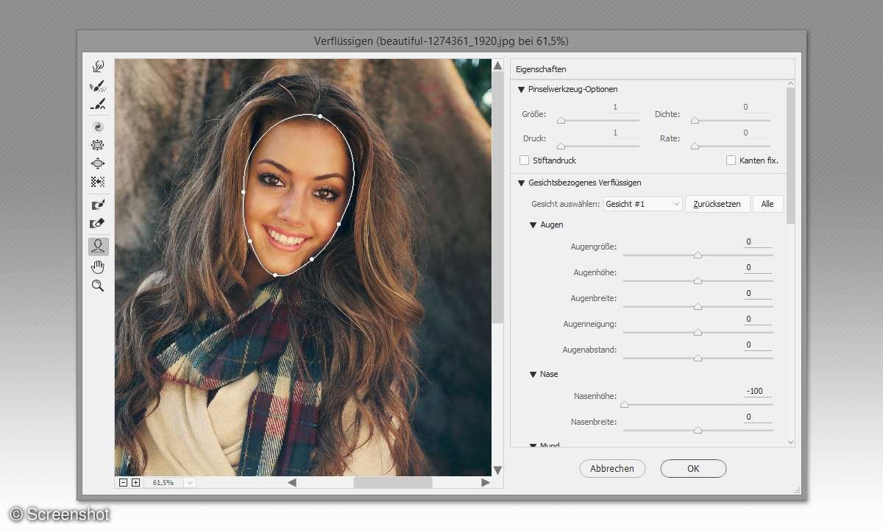Open the Gesicht auswählen dropdown
This screenshot has width=883, height=530.
pos(642,204)
